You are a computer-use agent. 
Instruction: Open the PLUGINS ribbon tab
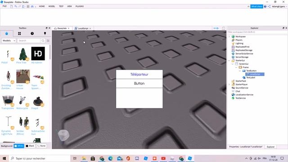[80, 6]
